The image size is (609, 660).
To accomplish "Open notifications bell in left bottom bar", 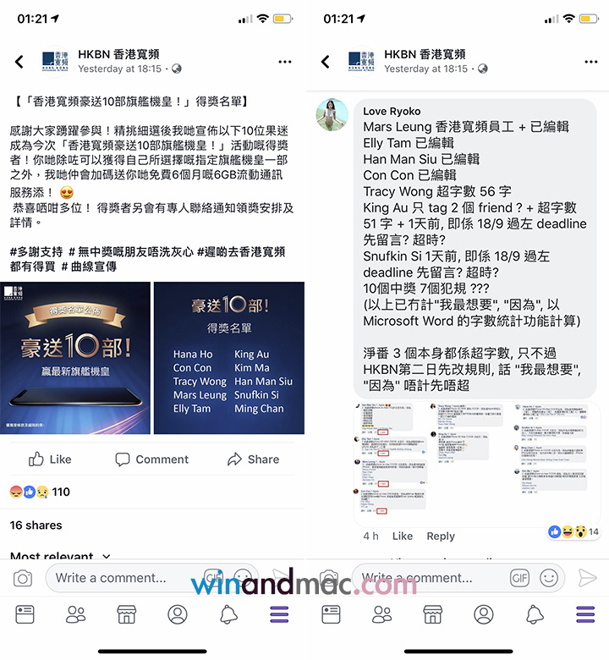I will click(228, 615).
